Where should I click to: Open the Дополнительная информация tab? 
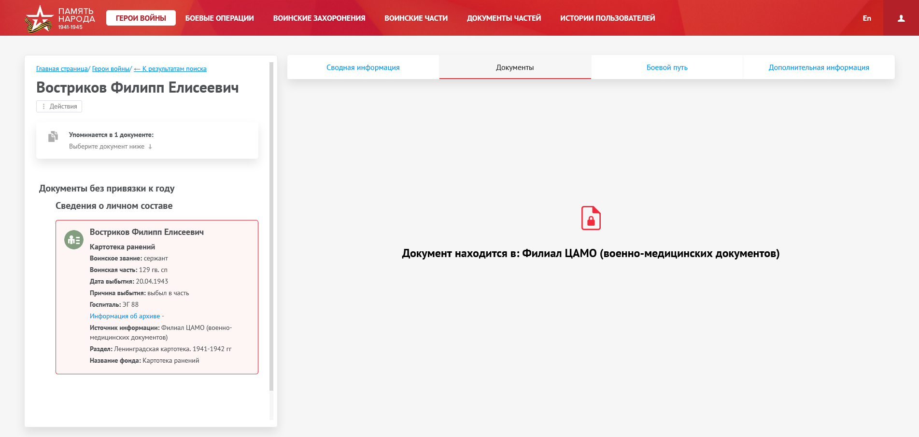pyautogui.click(x=819, y=68)
